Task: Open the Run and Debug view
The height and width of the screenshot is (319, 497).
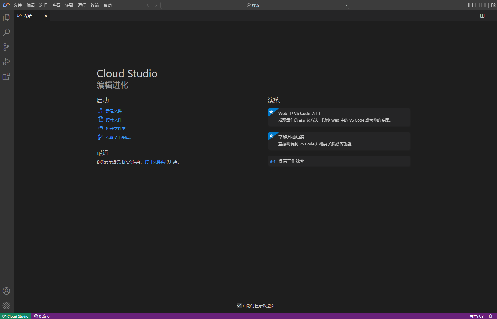Action: pyautogui.click(x=6, y=62)
